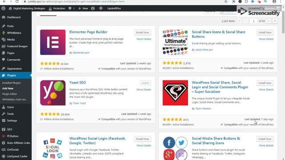Go back with browser back arrow
This screenshot has height=160, width=285.
[4, 2]
